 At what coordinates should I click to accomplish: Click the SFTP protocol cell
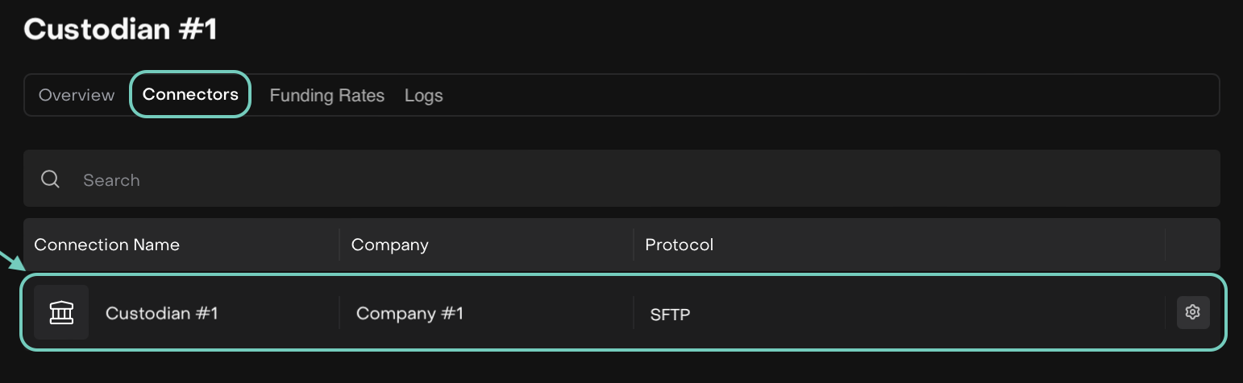click(670, 314)
